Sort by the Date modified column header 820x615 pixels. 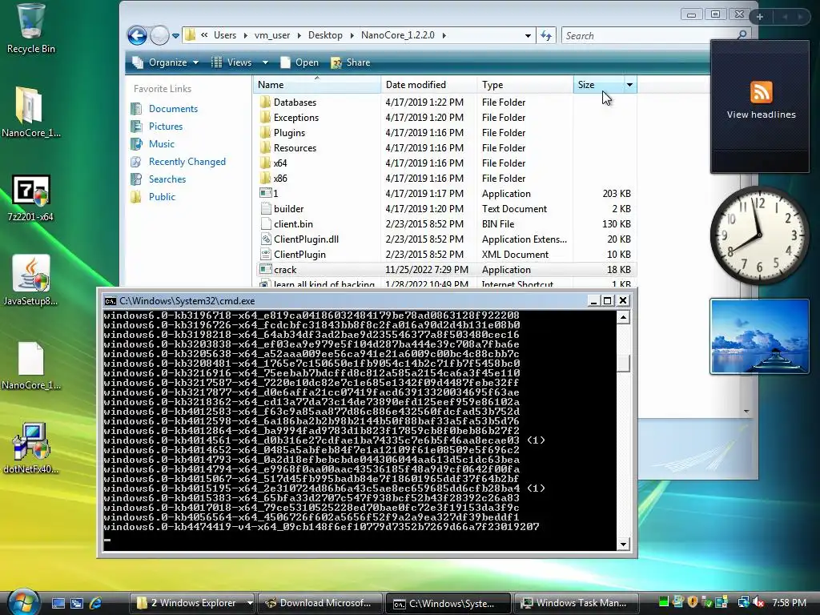(429, 85)
